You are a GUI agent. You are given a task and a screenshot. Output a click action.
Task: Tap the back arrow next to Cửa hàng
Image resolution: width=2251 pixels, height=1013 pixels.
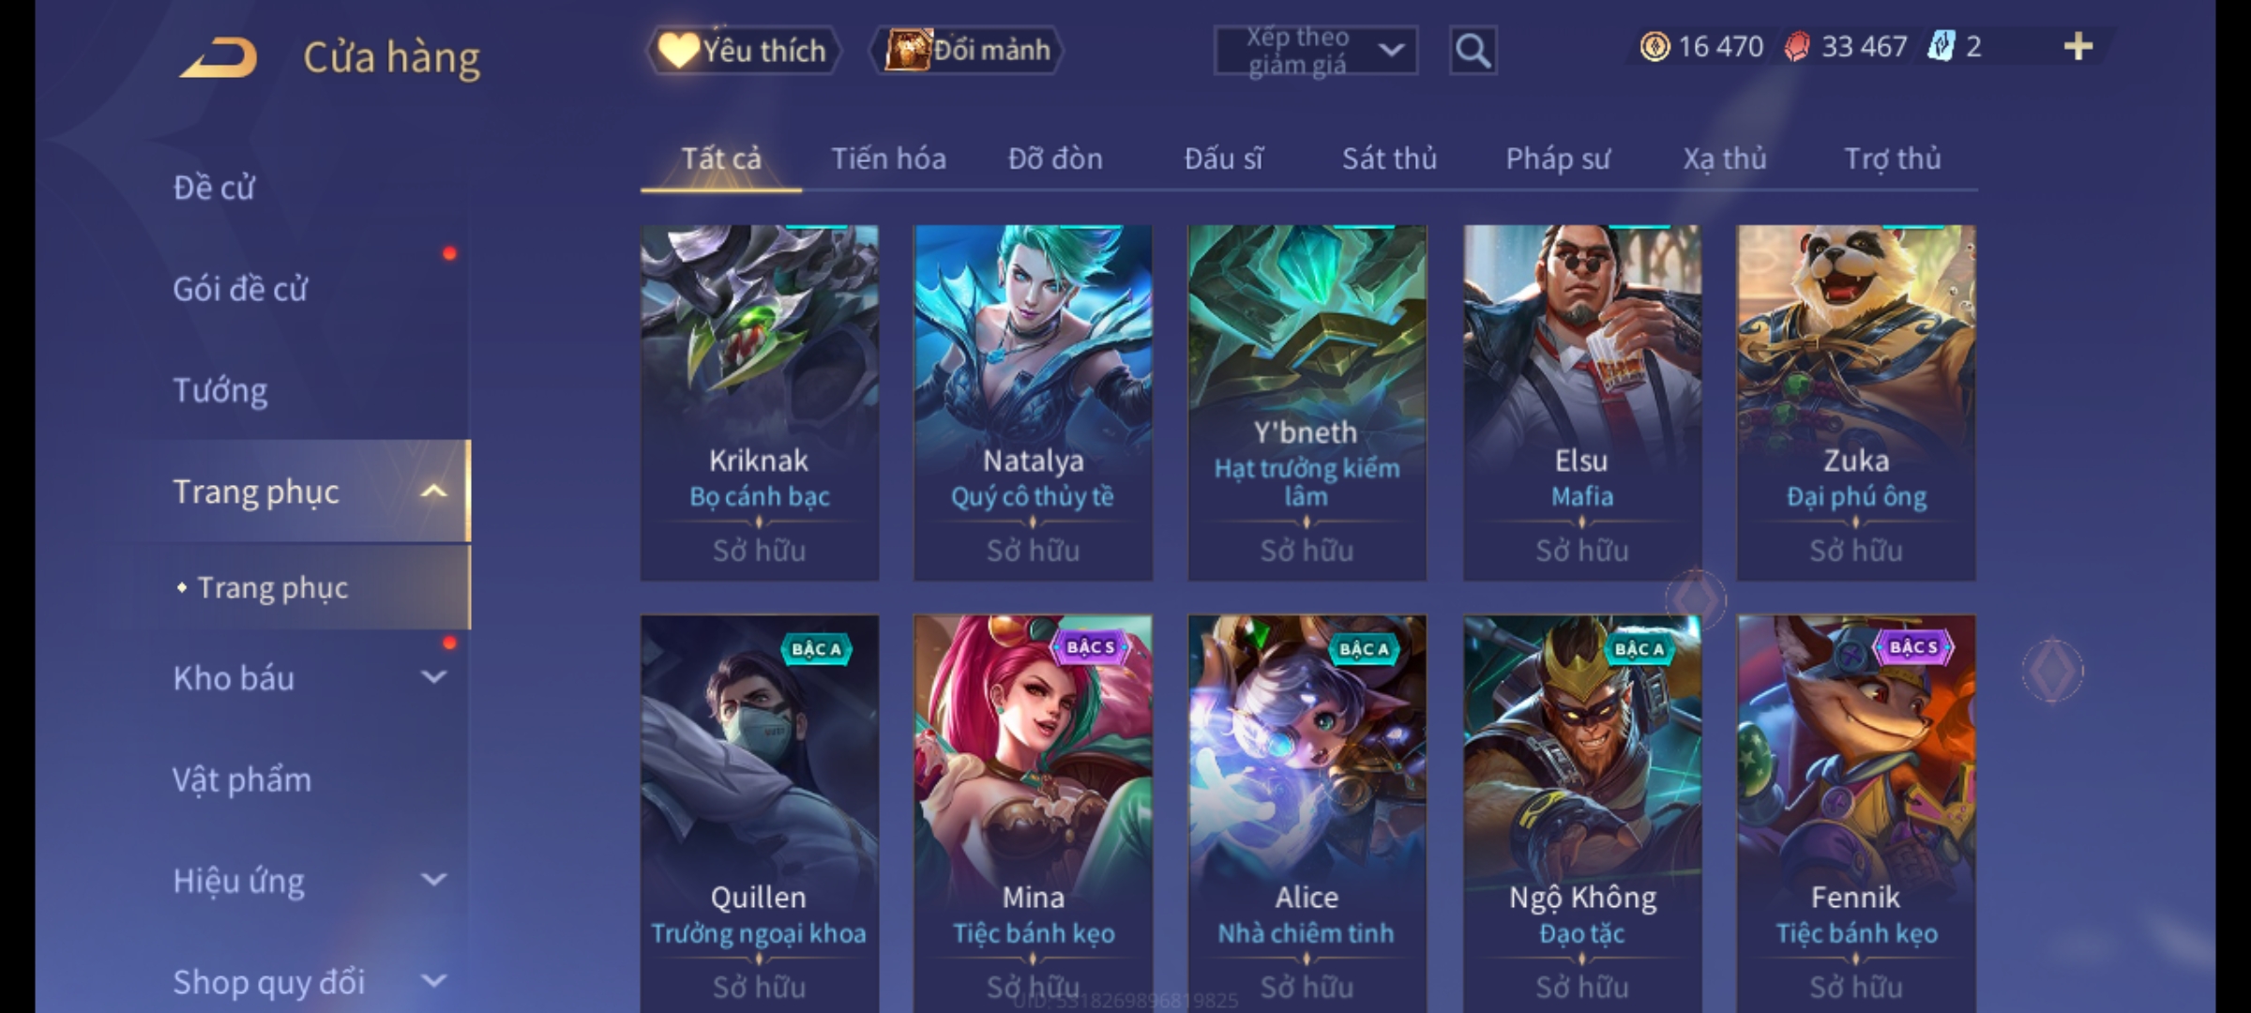(219, 58)
